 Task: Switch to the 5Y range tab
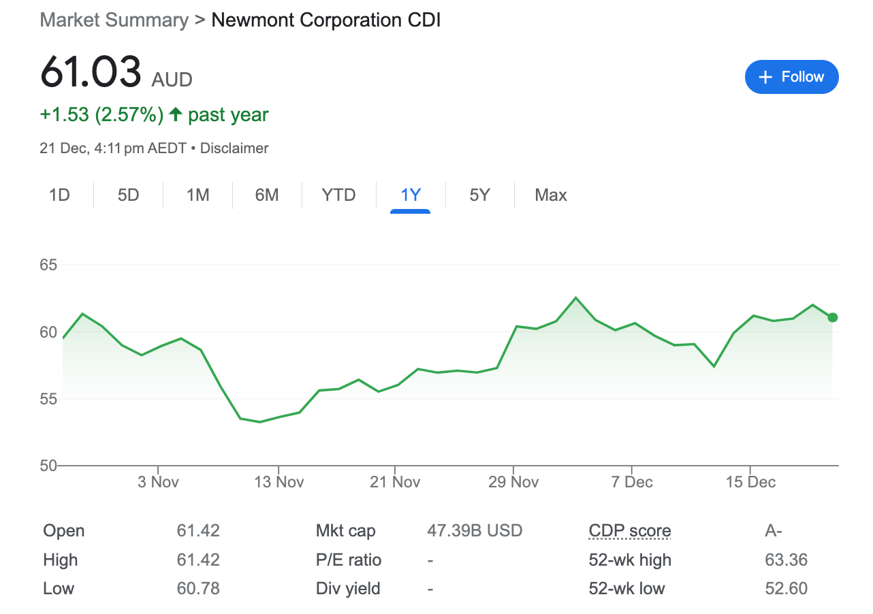pos(479,195)
